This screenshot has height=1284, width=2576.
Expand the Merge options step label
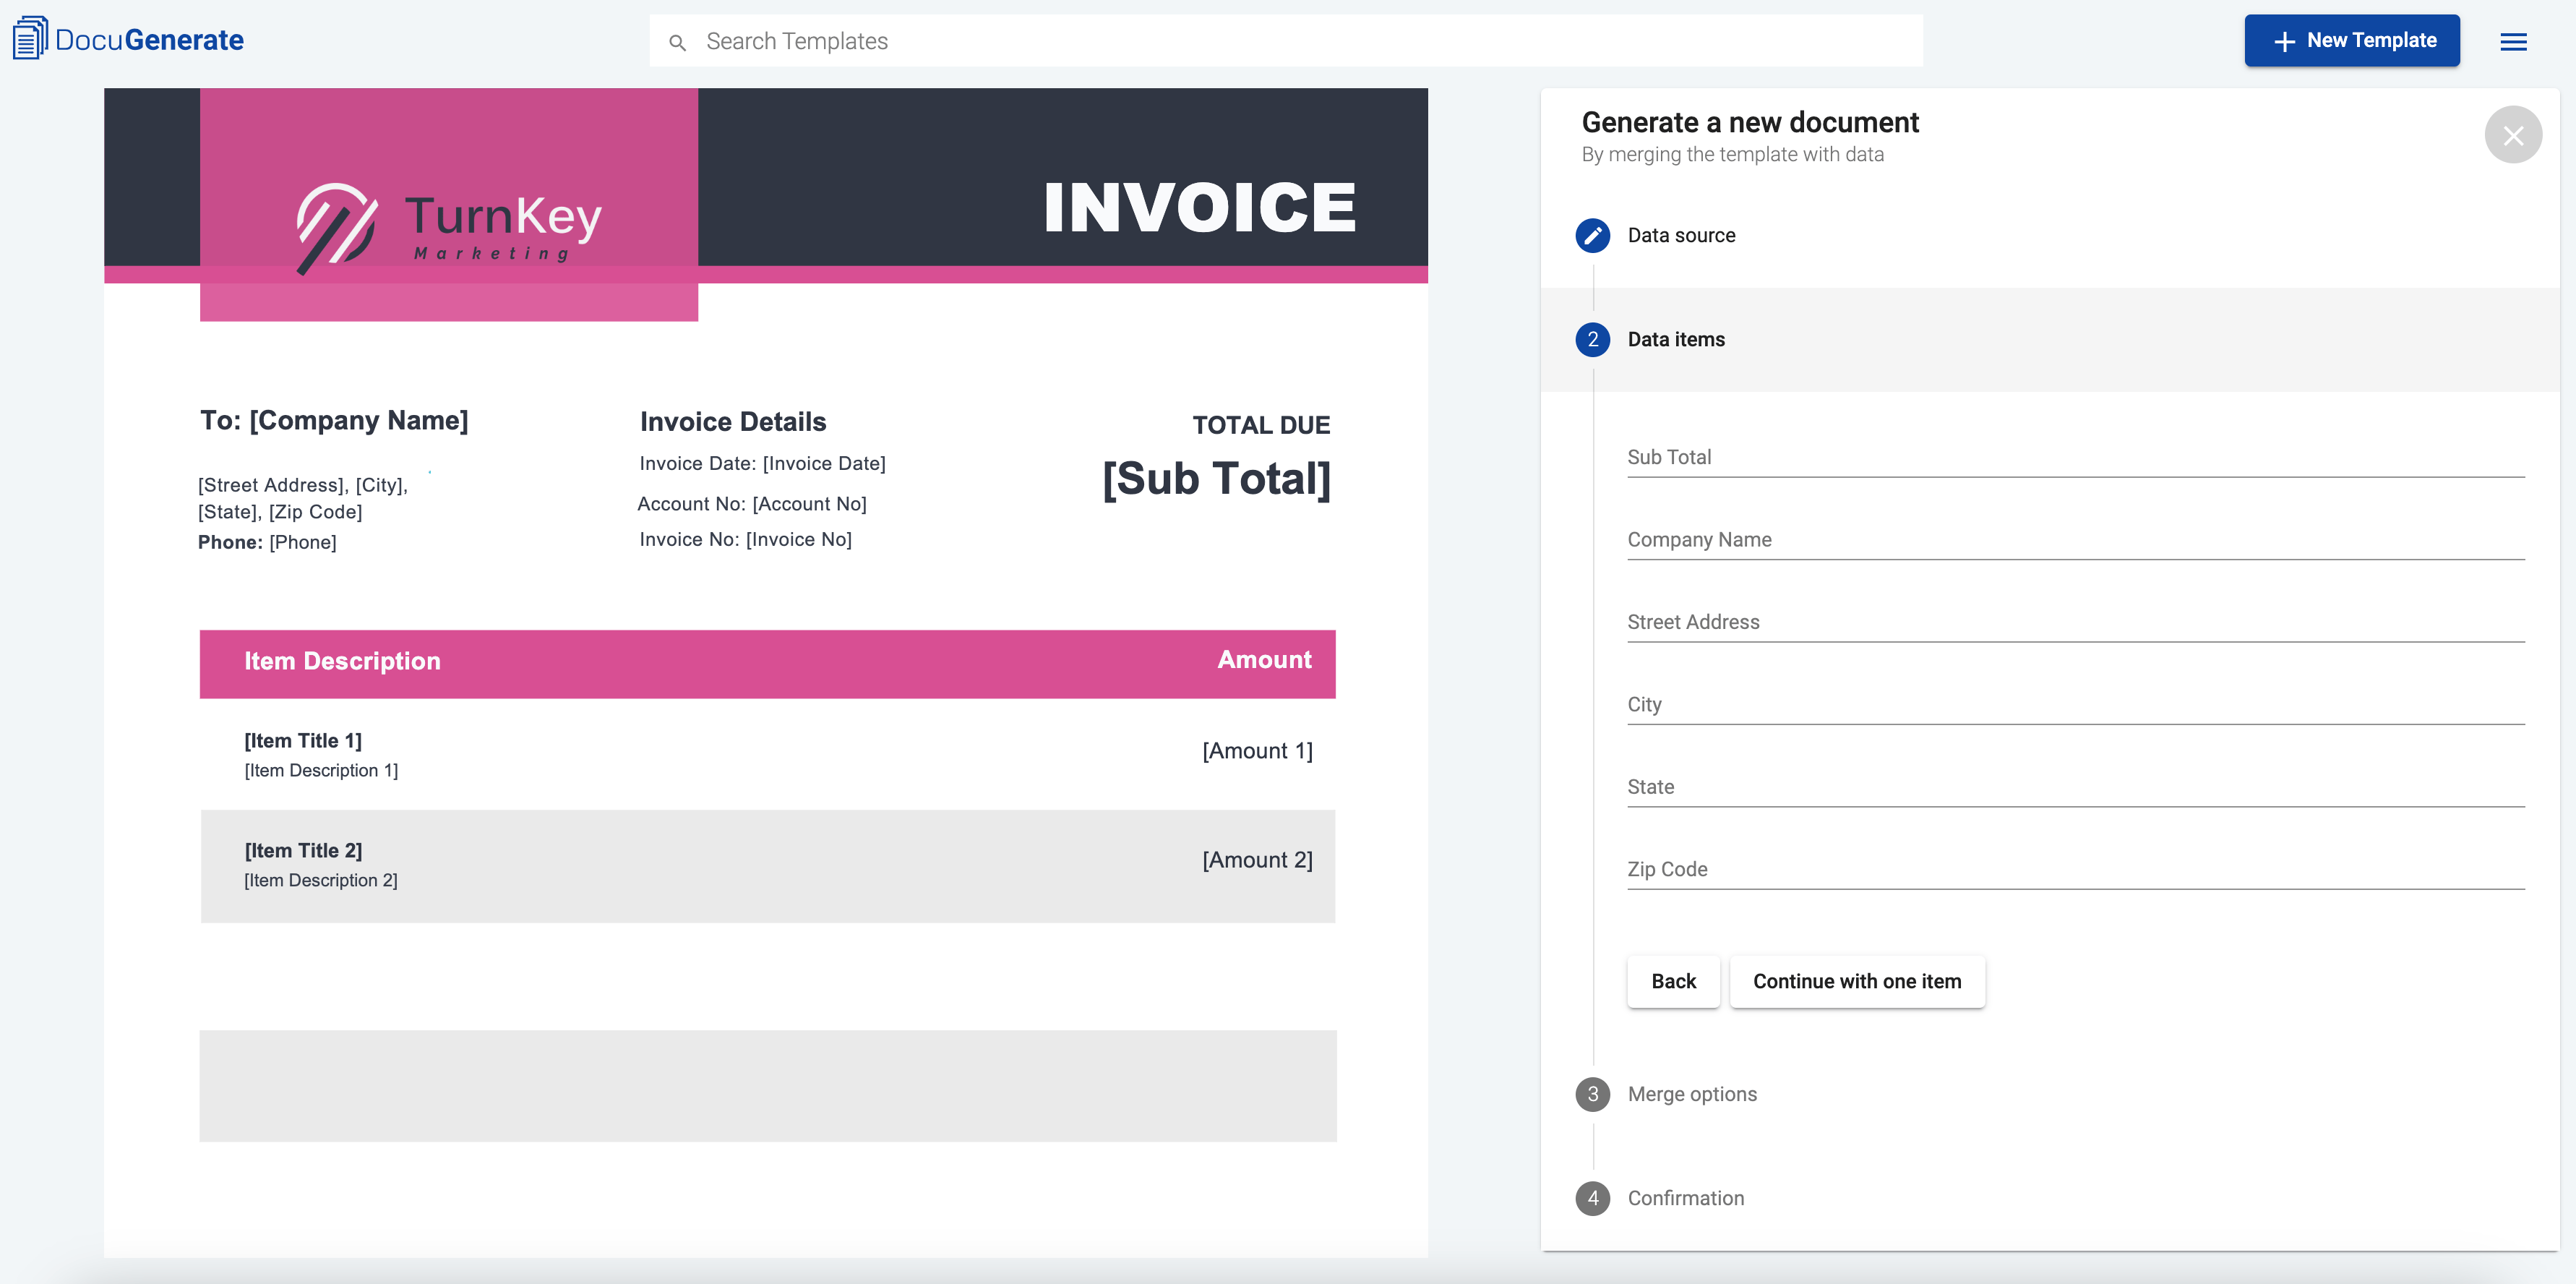1691,1094
